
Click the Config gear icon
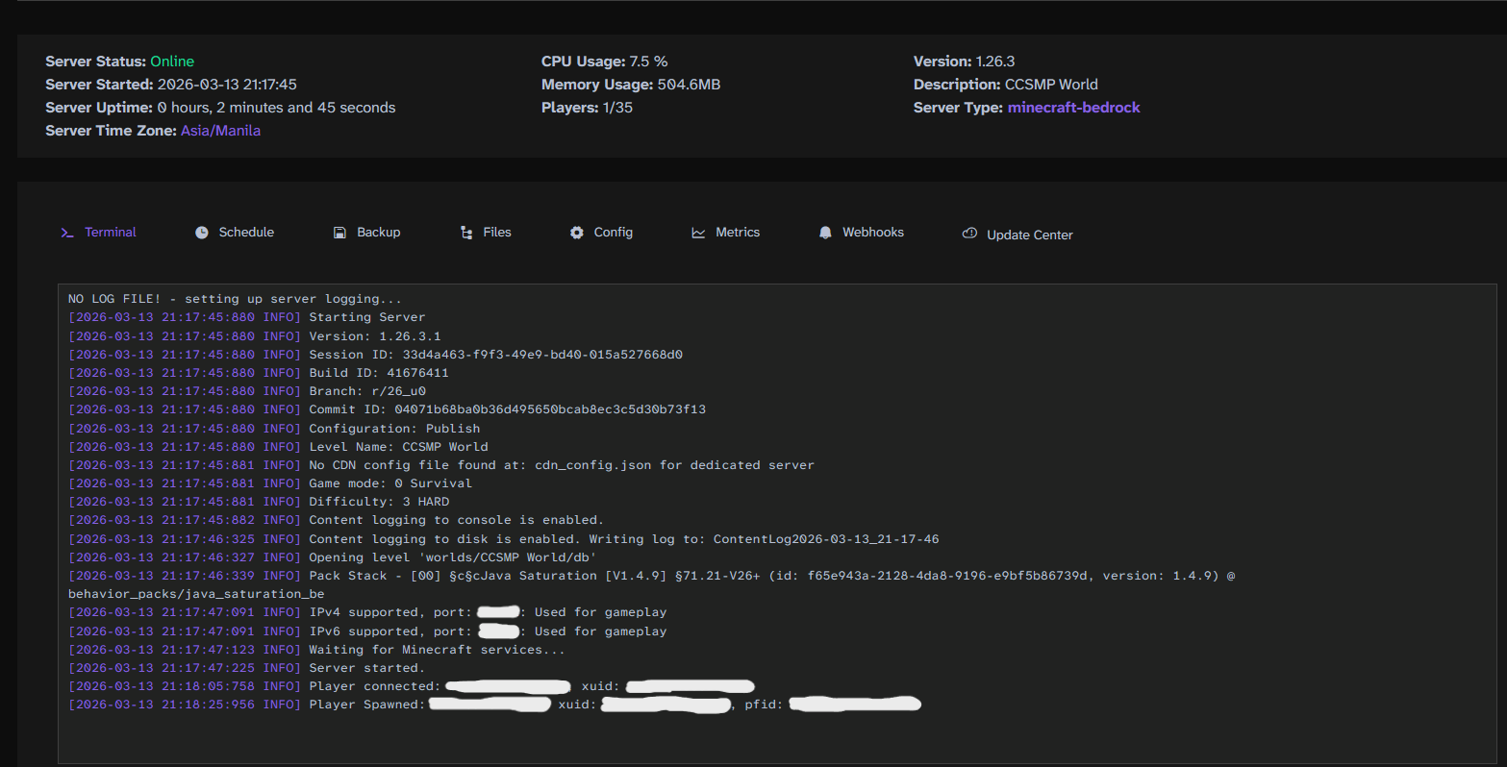[577, 233]
